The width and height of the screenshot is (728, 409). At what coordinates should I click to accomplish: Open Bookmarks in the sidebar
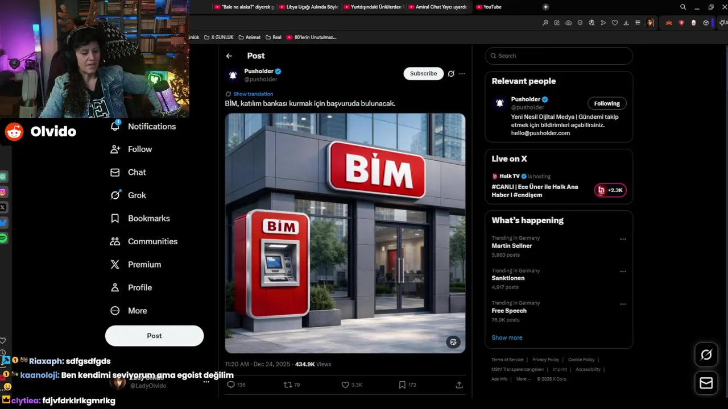coord(140,218)
